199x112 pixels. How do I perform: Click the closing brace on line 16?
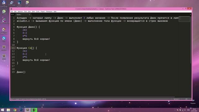tap(17, 63)
